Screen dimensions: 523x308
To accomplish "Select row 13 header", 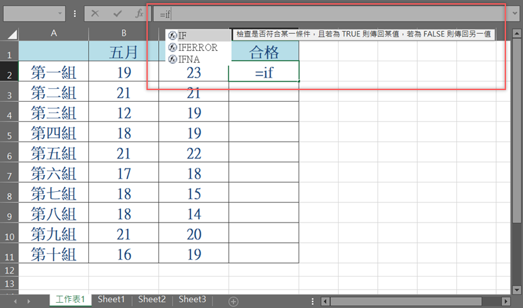I will pos(9,284).
